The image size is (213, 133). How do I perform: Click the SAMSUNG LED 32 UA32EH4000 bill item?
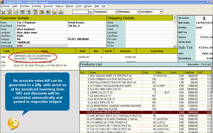(33, 56)
